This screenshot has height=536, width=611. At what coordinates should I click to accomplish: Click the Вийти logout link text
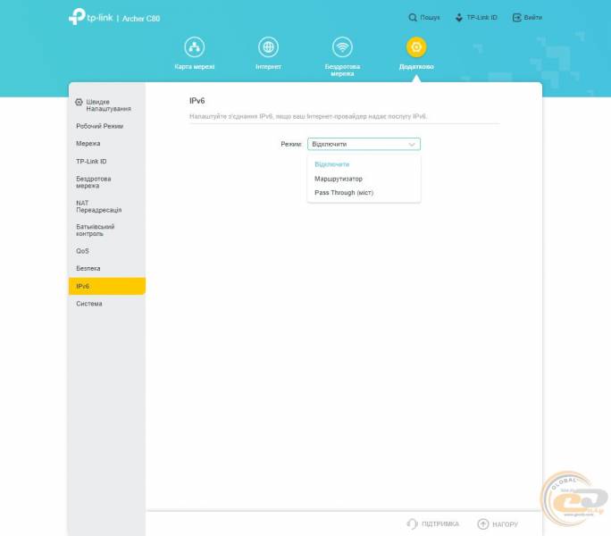[532, 18]
